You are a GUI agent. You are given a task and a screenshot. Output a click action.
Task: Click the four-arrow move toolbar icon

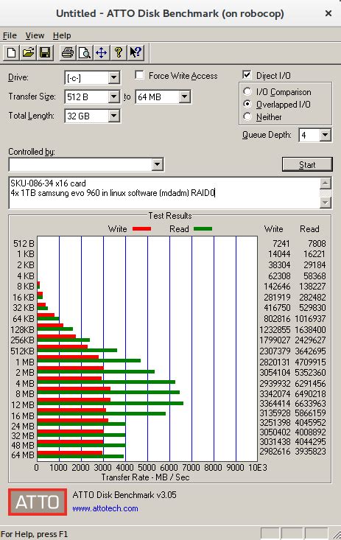[101, 53]
